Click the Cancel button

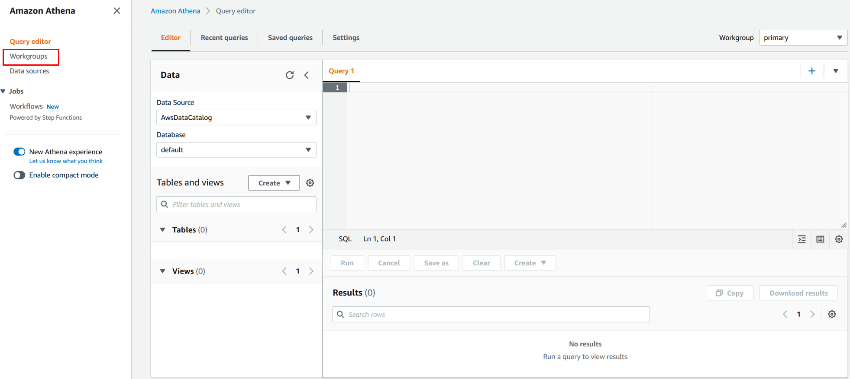(x=389, y=263)
